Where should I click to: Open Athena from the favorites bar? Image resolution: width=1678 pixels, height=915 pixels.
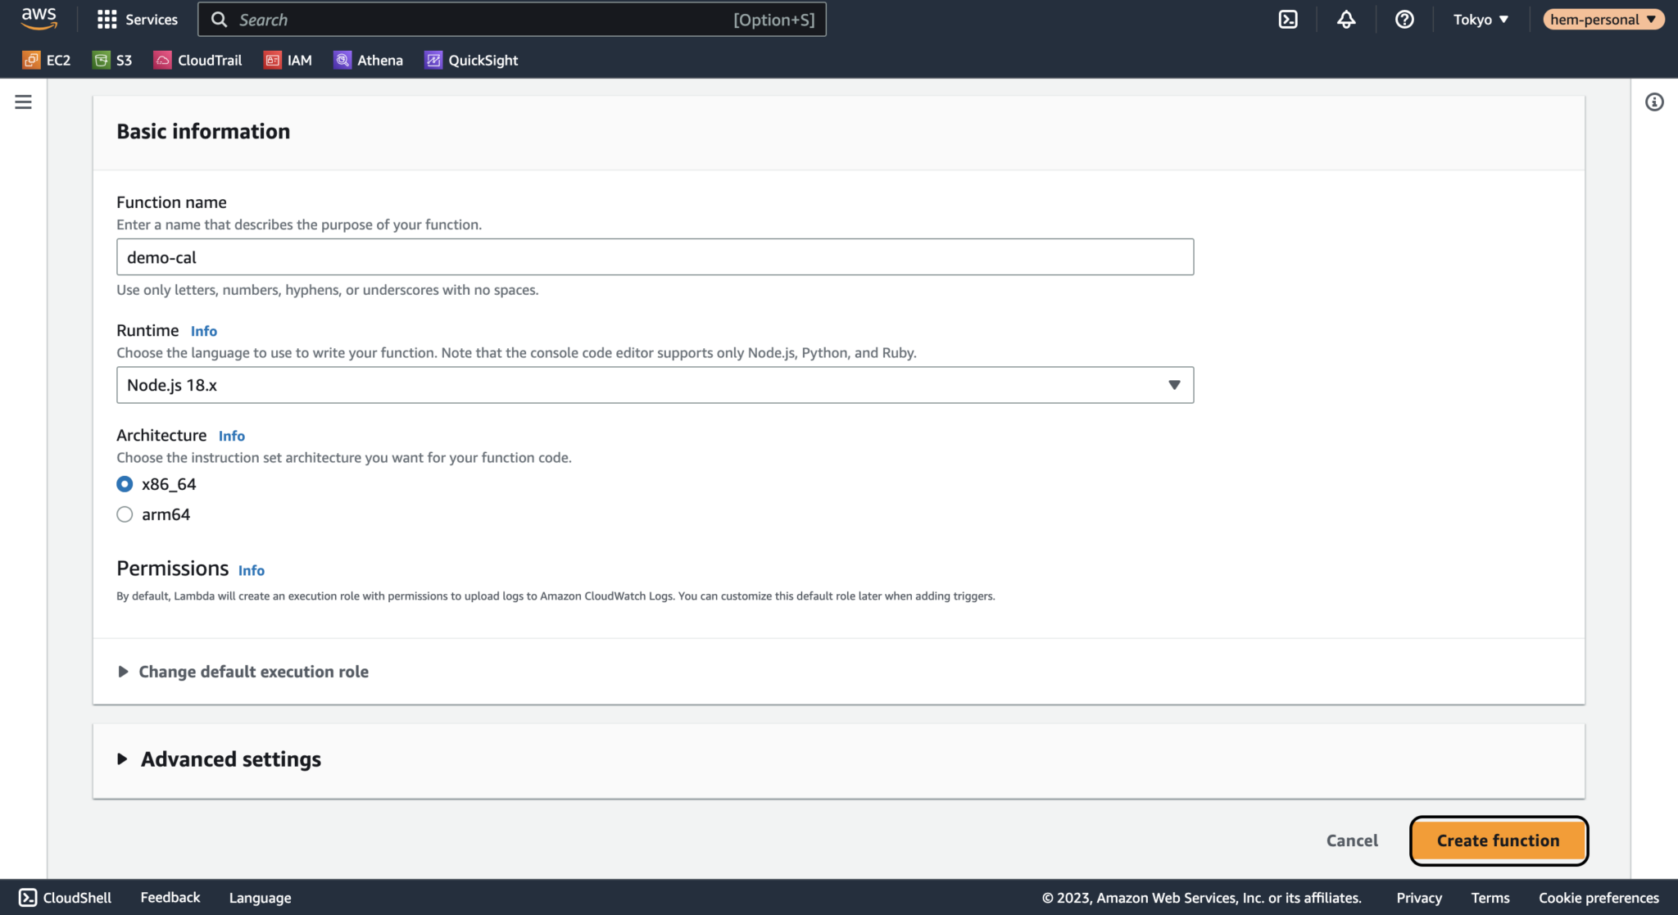[368, 60]
